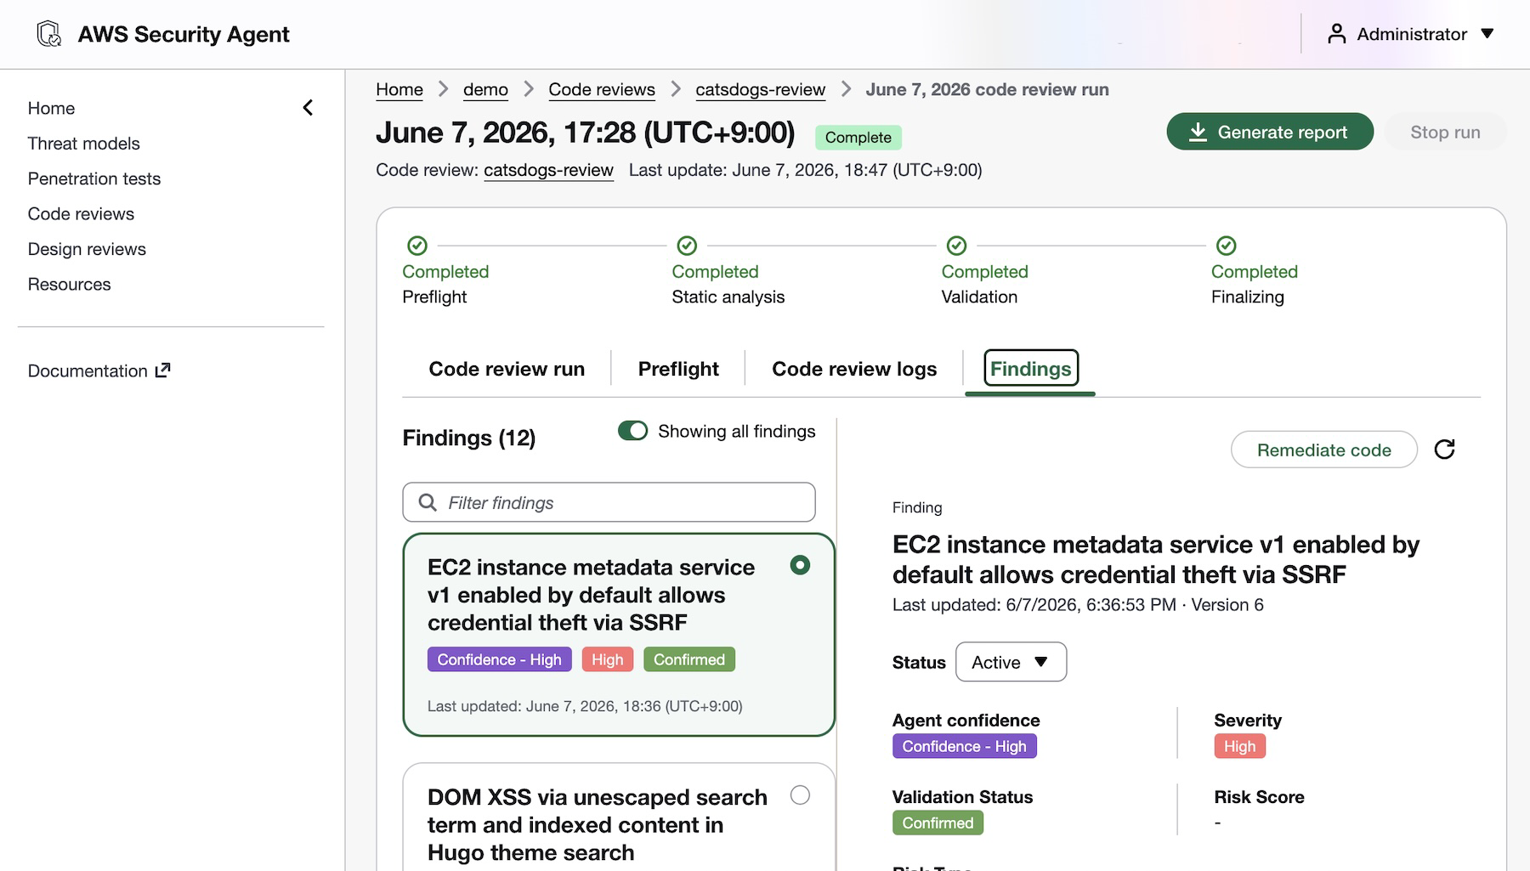Select the Findings tab
The height and width of the screenshot is (871, 1530).
(1030, 369)
